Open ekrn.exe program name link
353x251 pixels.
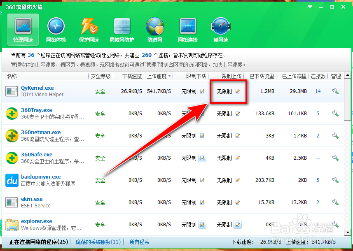(x=32, y=199)
